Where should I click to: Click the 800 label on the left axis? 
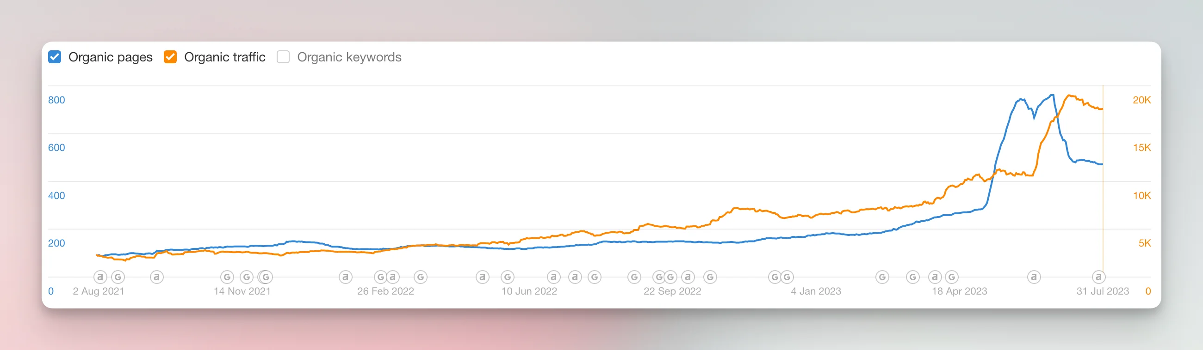click(x=56, y=100)
